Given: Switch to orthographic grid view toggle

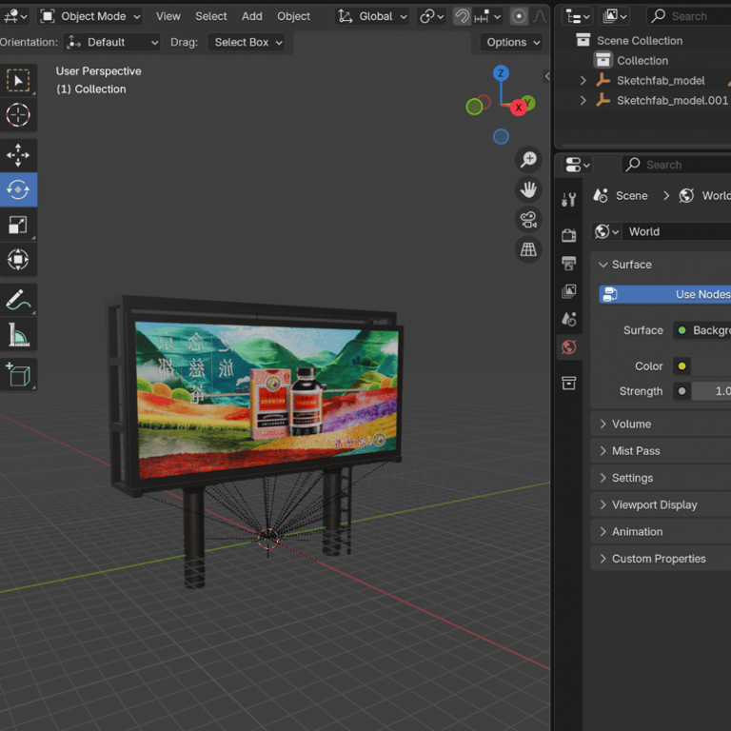Looking at the screenshot, I should coord(528,250).
